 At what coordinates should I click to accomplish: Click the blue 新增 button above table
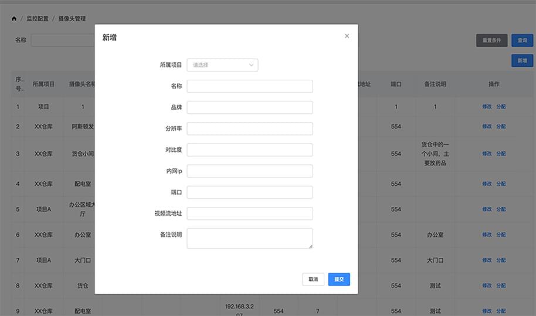(x=522, y=60)
